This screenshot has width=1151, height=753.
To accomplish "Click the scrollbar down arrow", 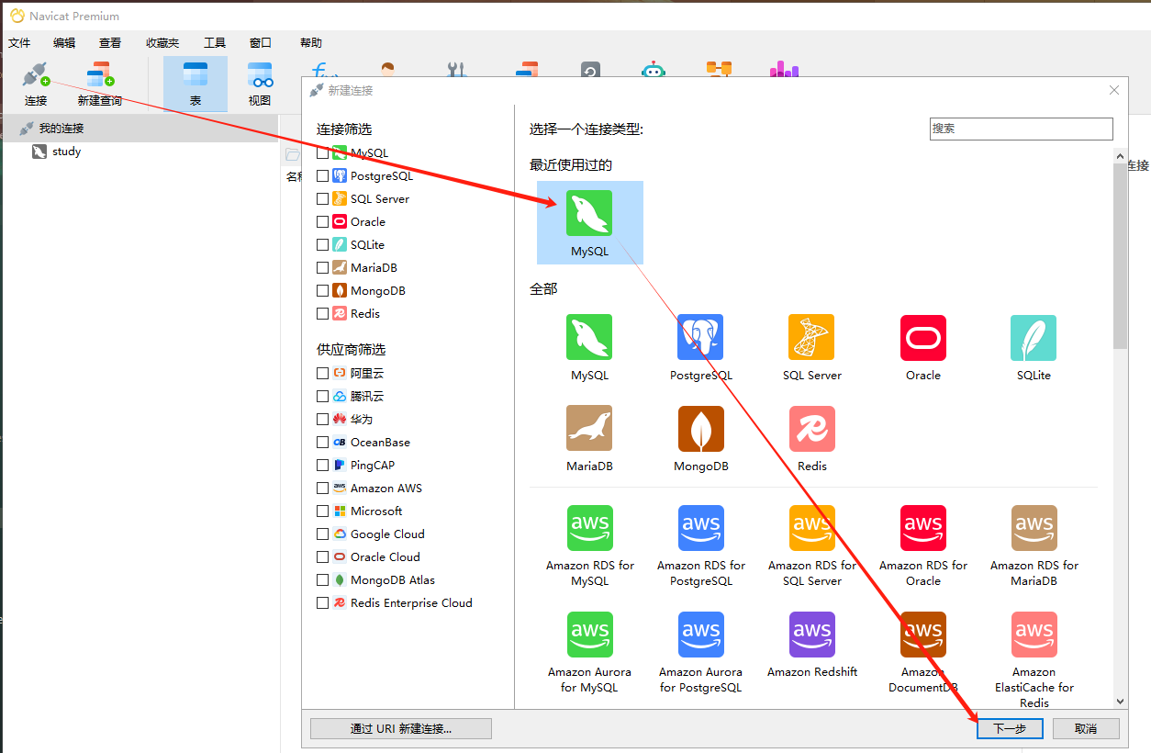I will coord(1120,701).
